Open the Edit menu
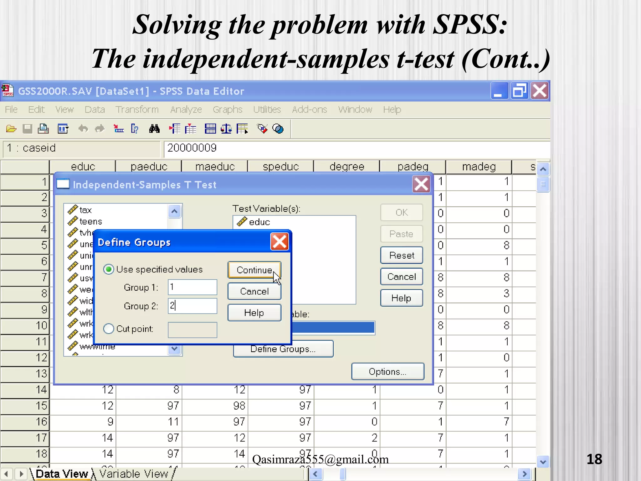The height and width of the screenshot is (481, 641). point(36,109)
